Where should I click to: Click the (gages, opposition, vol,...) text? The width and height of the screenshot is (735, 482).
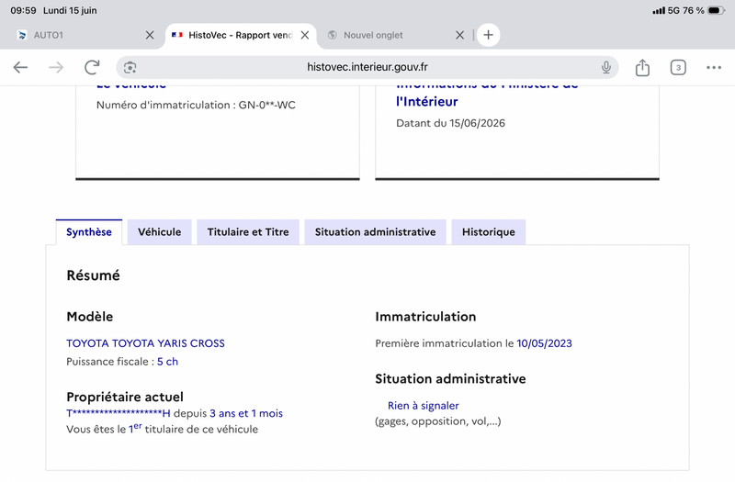point(438,421)
